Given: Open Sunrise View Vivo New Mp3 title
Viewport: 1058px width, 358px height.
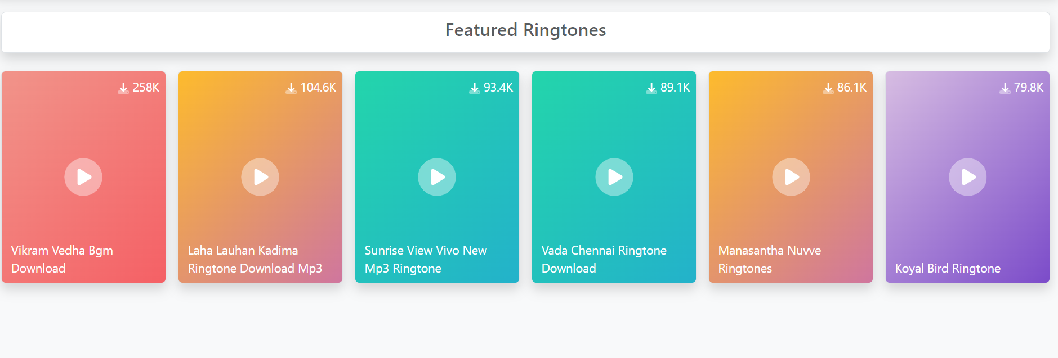Looking at the screenshot, I should [x=425, y=259].
